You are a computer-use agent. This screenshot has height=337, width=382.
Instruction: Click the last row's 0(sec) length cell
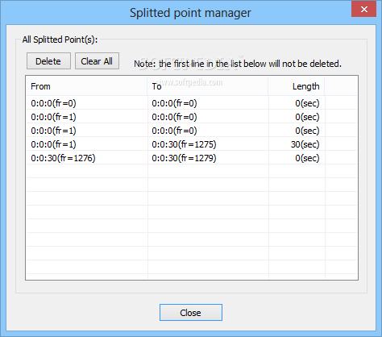pyautogui.click(x=307, y=158)
